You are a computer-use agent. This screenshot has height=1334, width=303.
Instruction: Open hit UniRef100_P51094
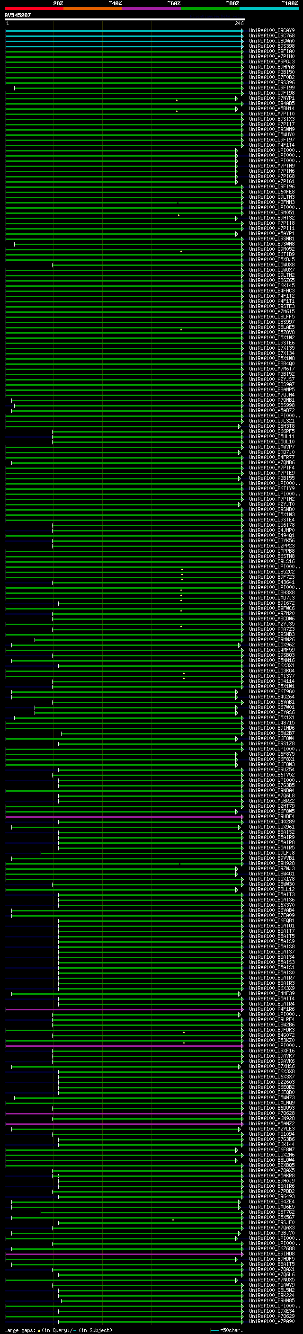(271, 1134)
